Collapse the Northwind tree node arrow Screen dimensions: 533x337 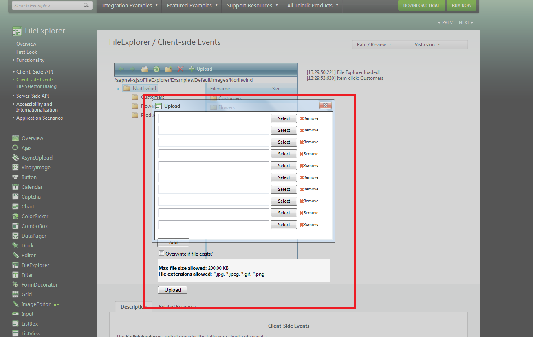coord(117,89)
